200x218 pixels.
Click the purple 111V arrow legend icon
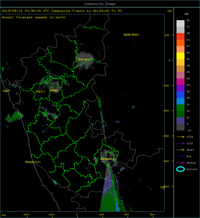tap(180, 143)
